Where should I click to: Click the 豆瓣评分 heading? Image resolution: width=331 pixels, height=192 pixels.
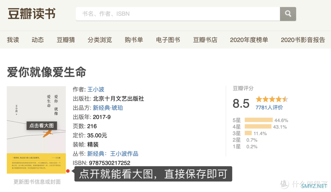243,88
